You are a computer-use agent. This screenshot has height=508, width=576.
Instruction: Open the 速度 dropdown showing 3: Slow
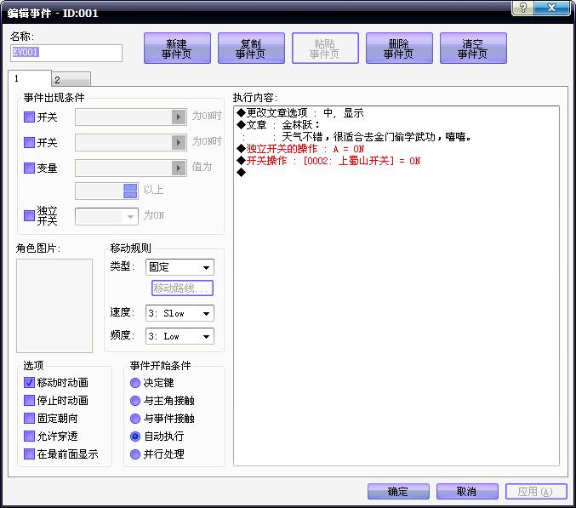click(x=180, y=313)
